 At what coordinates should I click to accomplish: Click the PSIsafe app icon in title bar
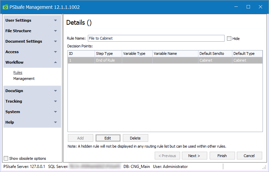pos(5,7)
